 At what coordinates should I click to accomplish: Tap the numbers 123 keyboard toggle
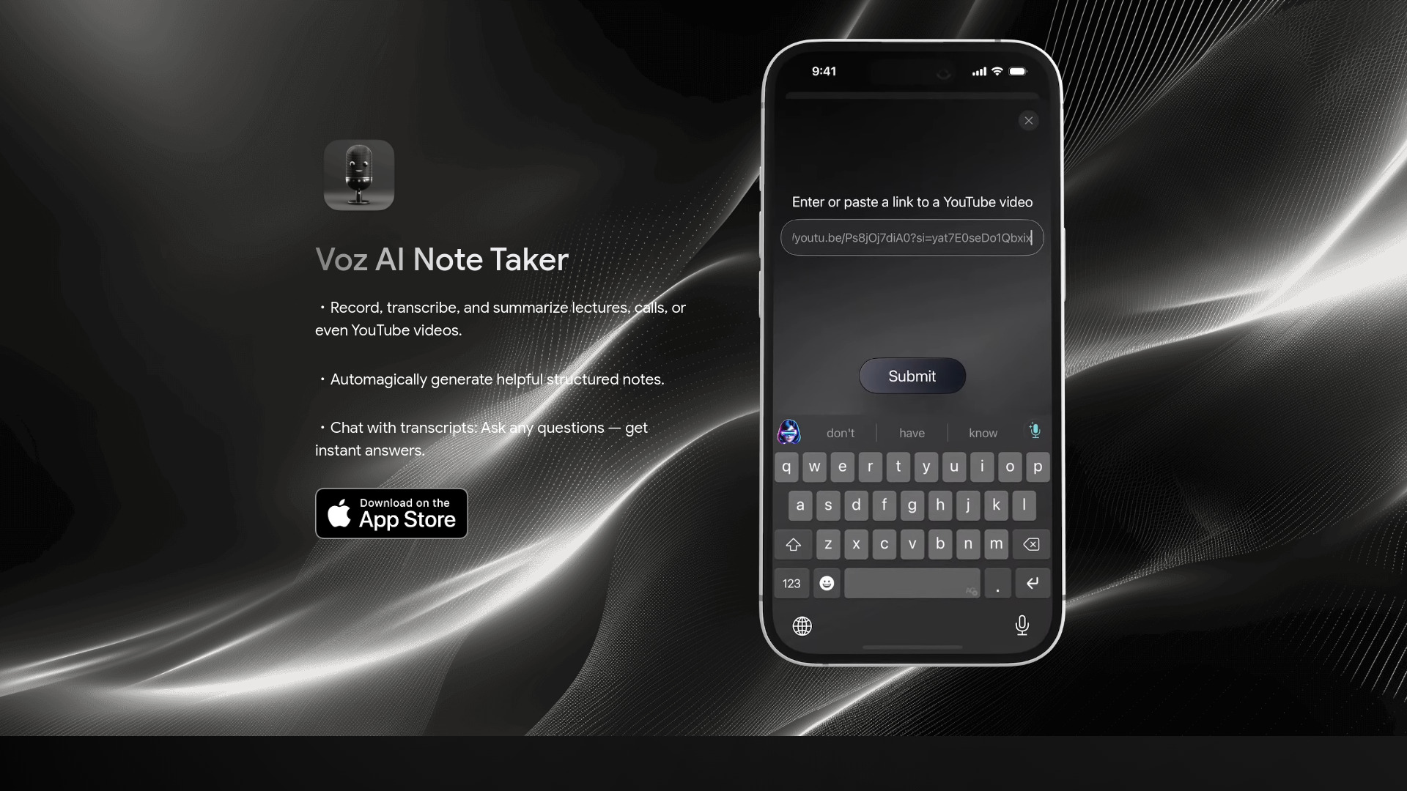pyautogui.click(x=791, y=582)
